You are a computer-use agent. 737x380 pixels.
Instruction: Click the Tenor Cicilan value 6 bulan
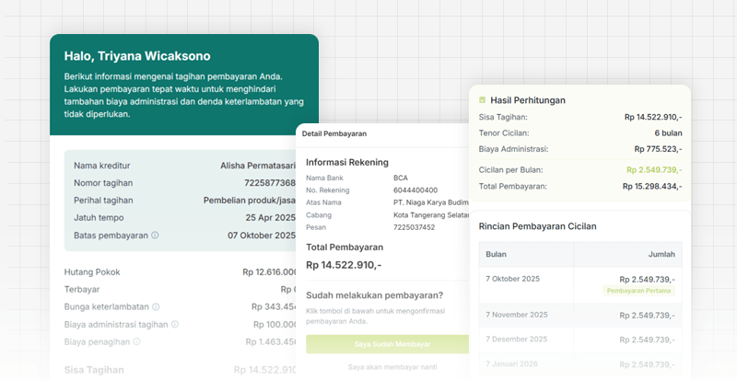point(661,132)
